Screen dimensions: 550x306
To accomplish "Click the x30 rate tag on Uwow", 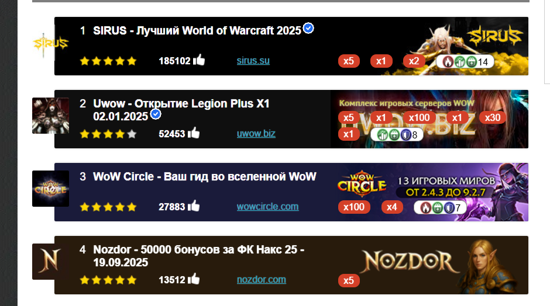I will [x=493, y=117].
